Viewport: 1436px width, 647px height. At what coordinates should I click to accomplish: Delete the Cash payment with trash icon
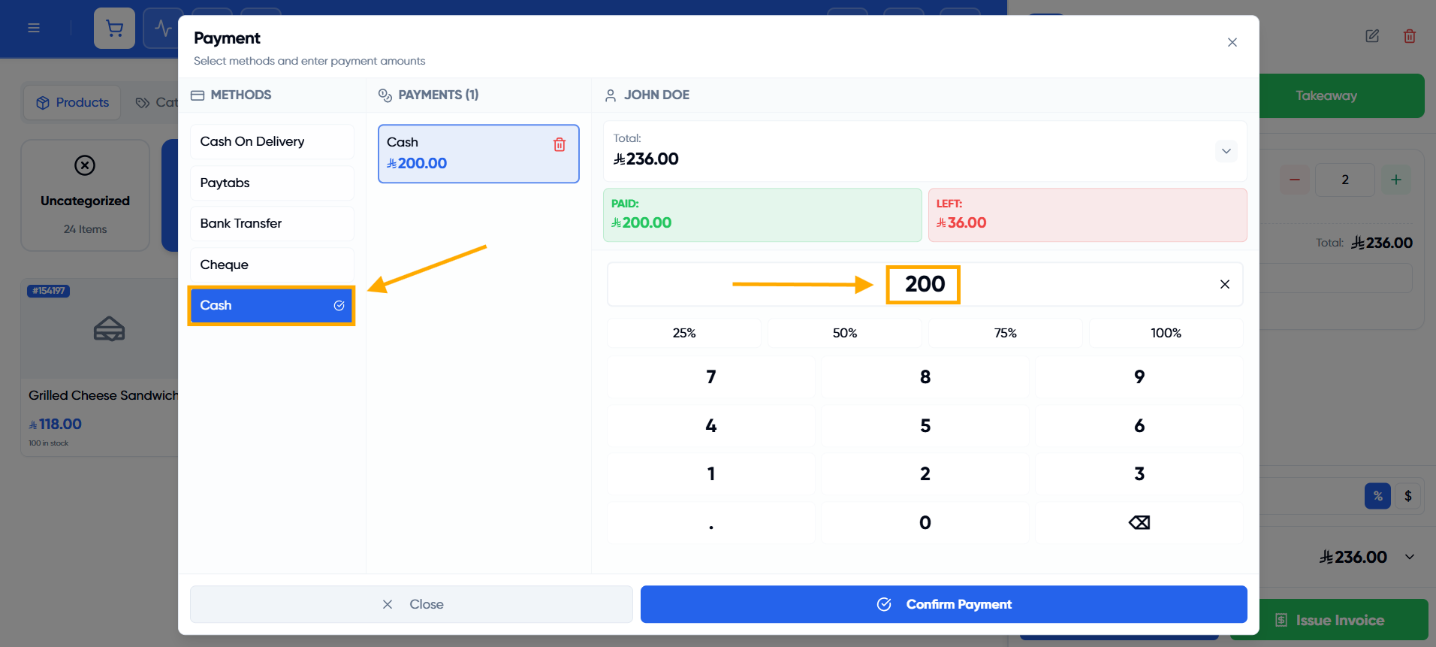[560, 144]
